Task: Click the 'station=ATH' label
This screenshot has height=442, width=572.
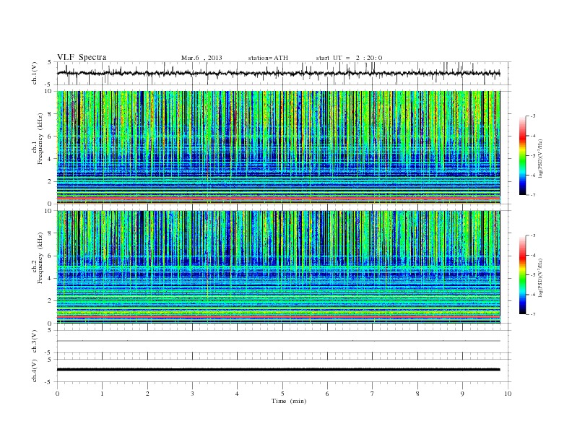Action: [268, 58]
